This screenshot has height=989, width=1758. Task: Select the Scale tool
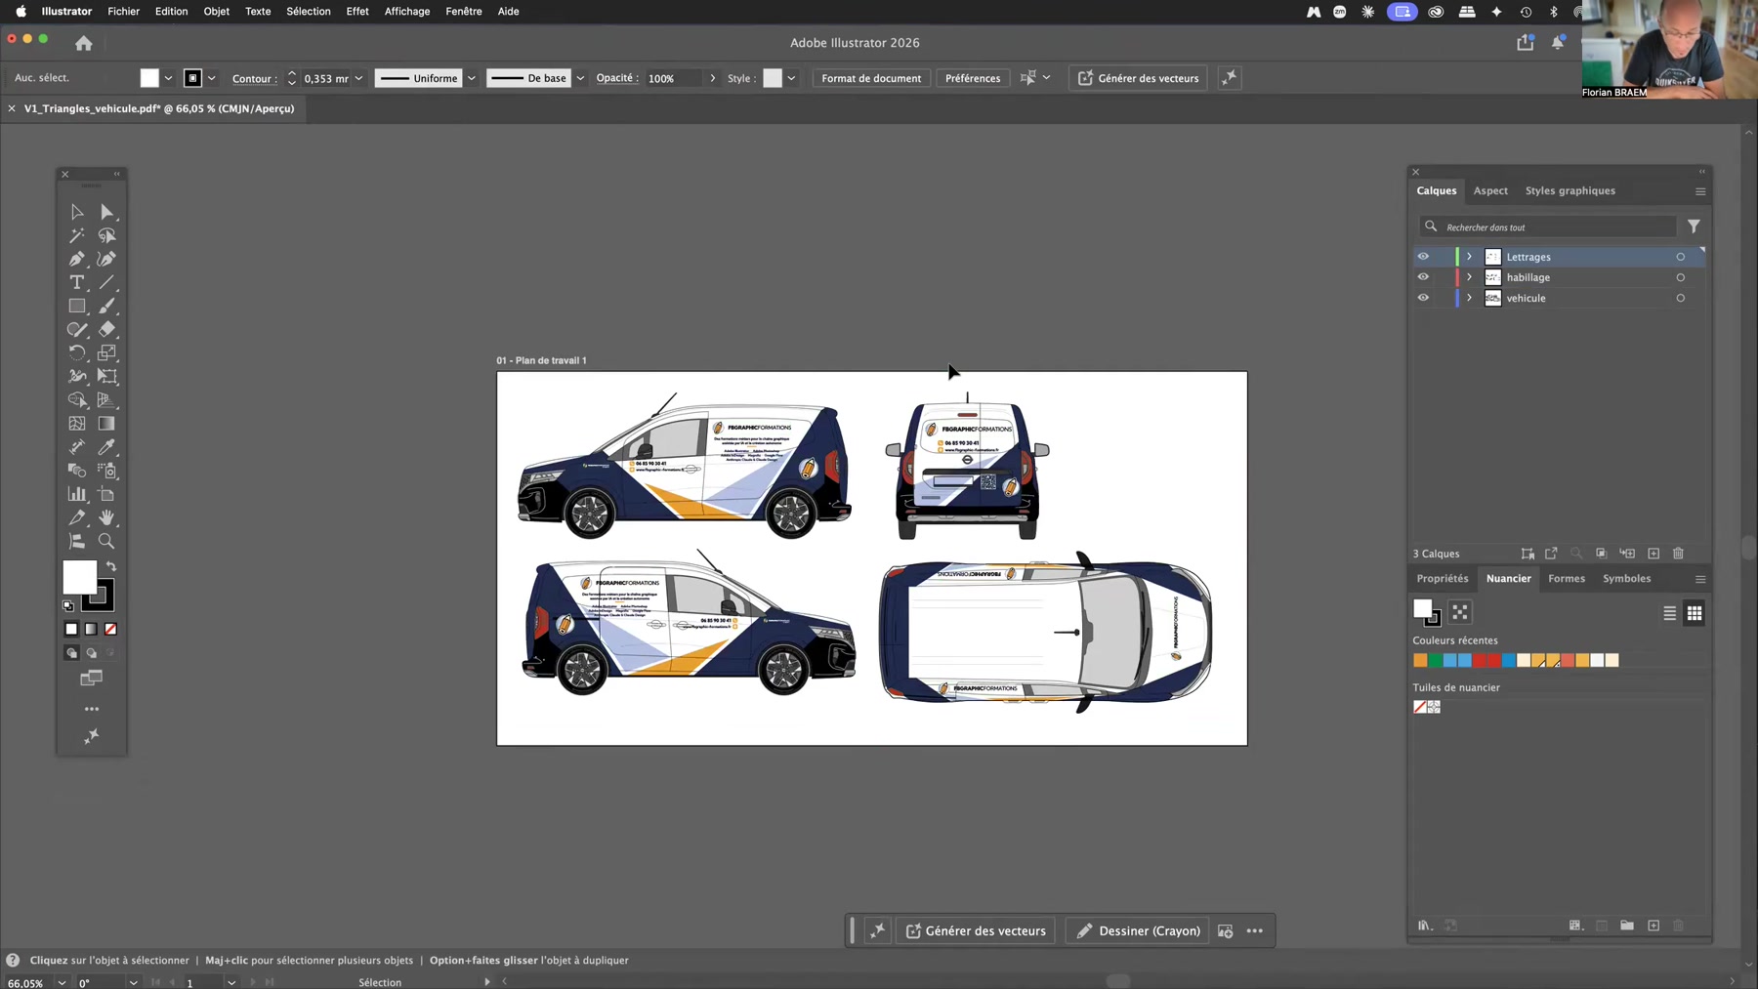pyautogui.click(x=106, y=352)
